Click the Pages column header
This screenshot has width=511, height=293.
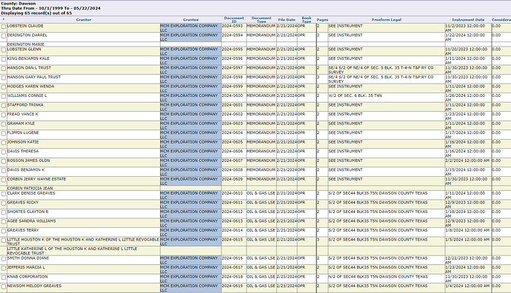pos(322,20)
